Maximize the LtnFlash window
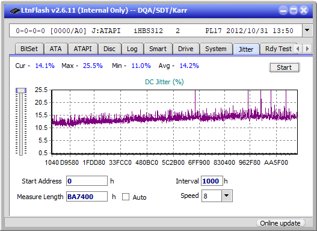This screenshot has height=231, width=317. click(294, 10)
